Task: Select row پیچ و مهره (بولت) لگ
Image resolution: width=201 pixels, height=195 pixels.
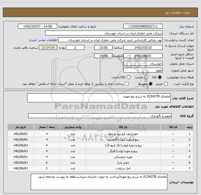Action: 100,145
